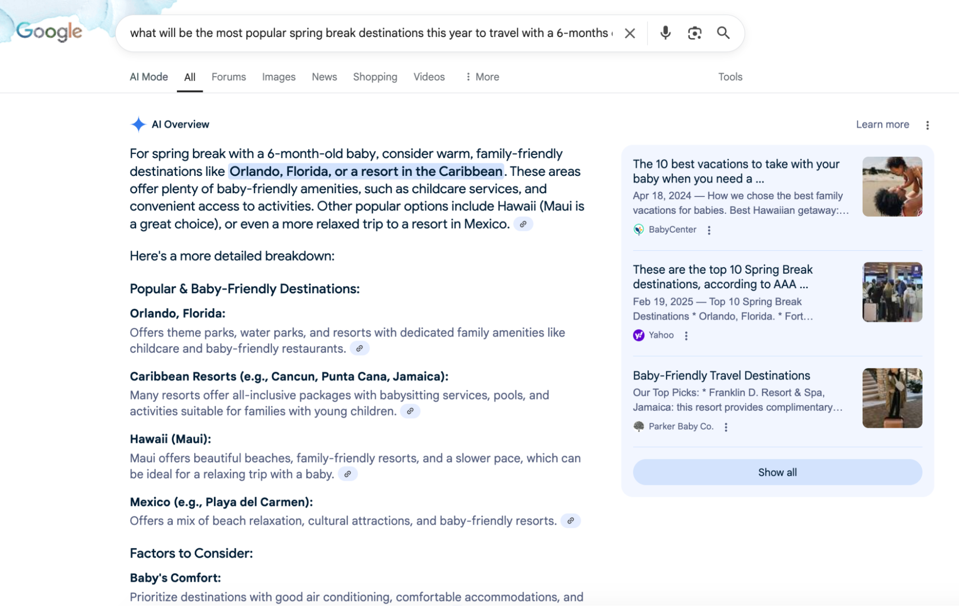This screenshot has width=959, height=606.
Task: Click the AI Overview sparkle icon
Action: tap(138, 124)
